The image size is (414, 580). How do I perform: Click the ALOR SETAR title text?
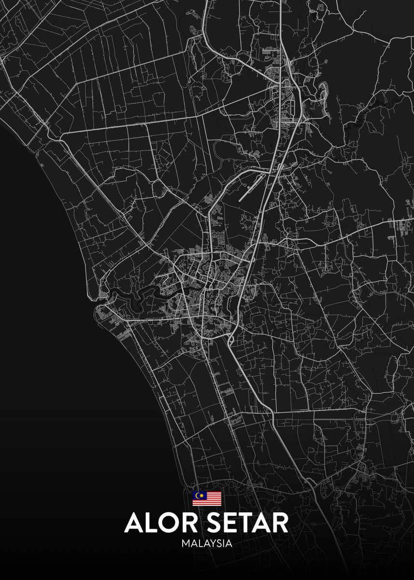click(206, 522)
